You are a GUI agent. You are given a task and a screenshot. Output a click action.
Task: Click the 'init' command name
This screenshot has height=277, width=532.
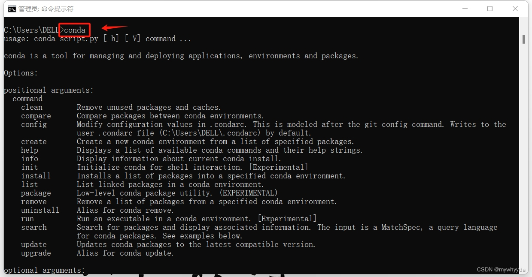point(30,167)
